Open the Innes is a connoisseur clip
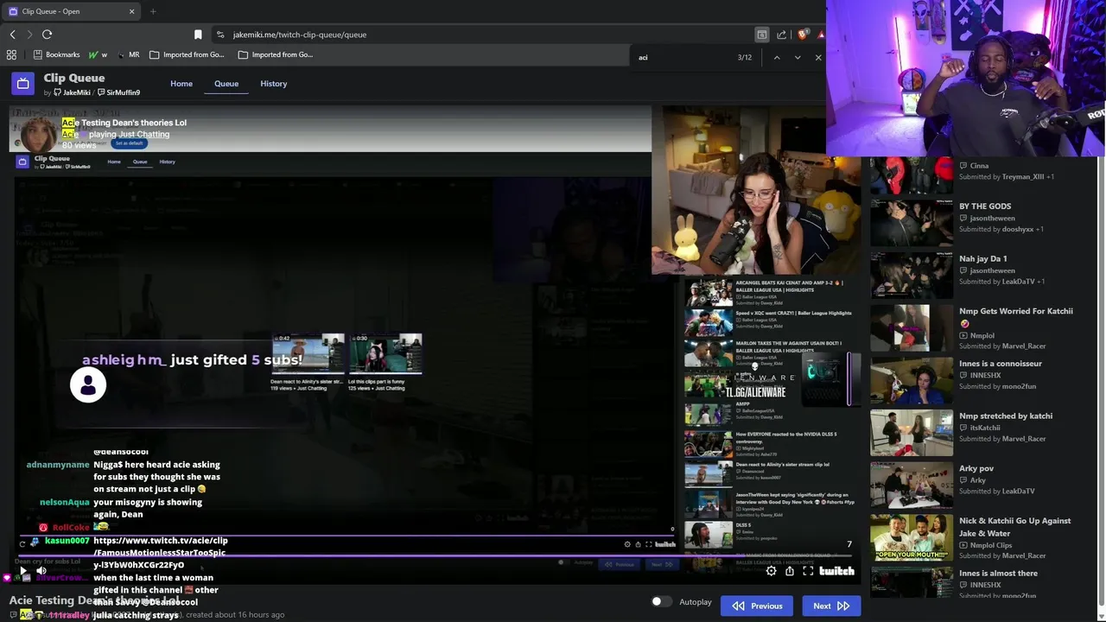 pyautogui.click(x=1000, y=364)
